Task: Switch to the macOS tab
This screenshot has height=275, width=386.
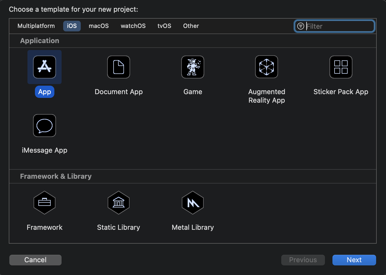Action: point(99,26)
